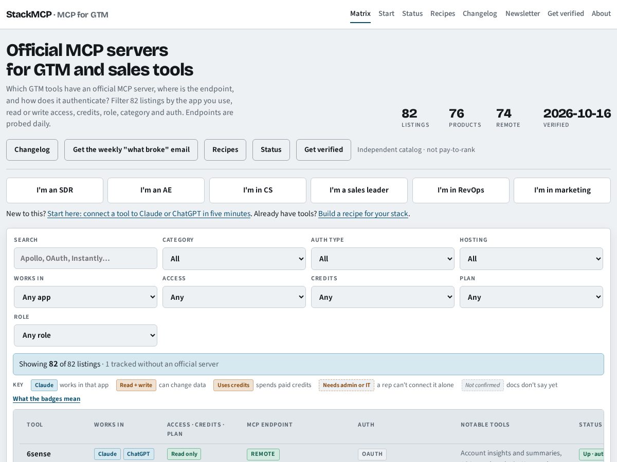Open the Category dropdown

234,259
